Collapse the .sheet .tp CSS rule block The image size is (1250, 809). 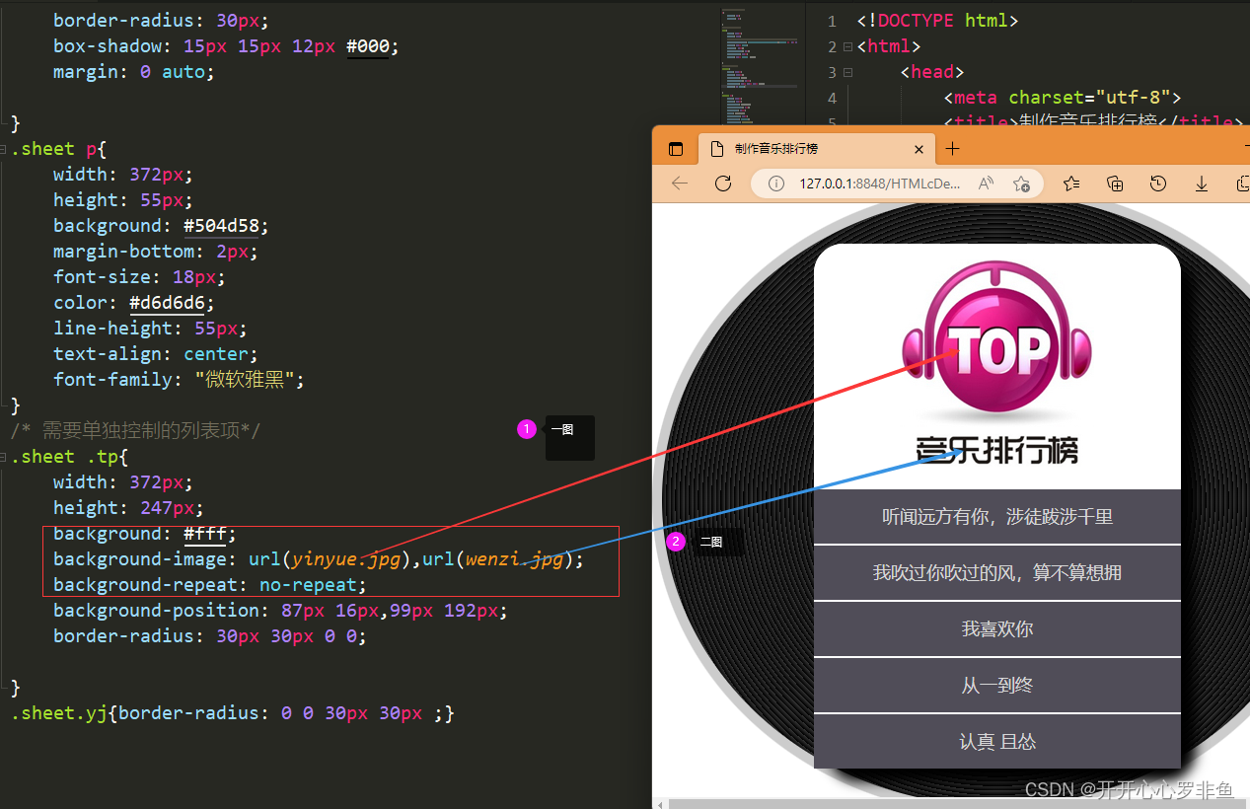click(5, 457)
